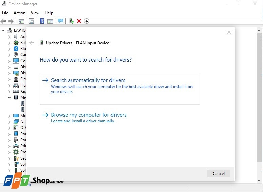Expand the Processors category chevron

[9, 152]
